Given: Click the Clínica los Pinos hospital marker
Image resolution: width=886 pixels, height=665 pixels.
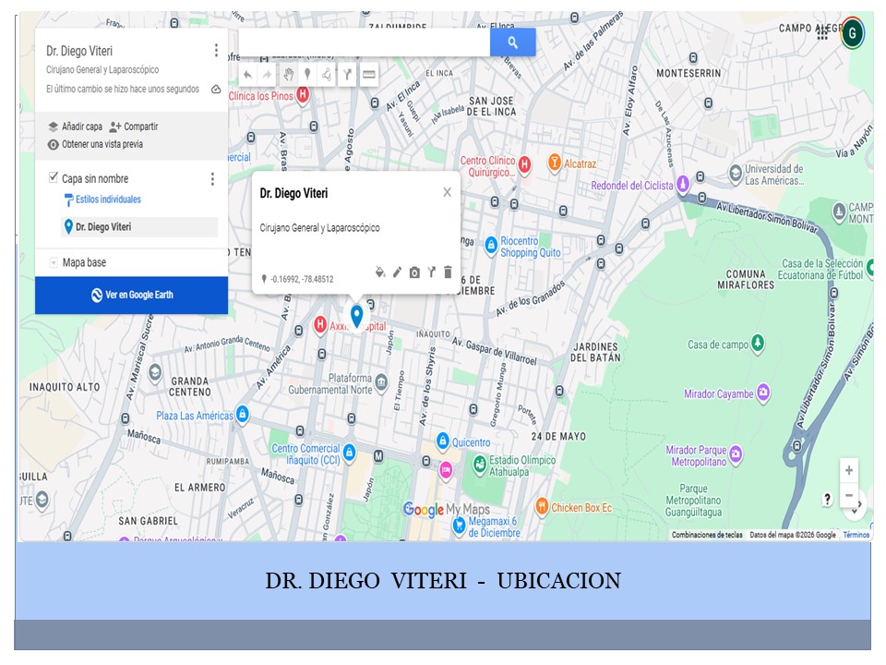Looking at the screenshot, I should point(303,94).
